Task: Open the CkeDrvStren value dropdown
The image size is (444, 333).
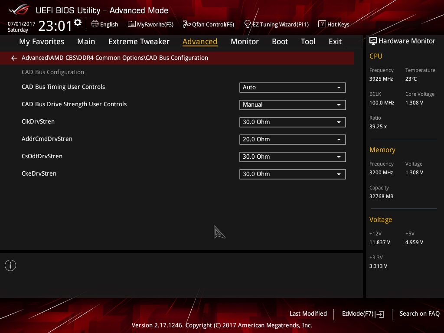Action: coord(293,174)
